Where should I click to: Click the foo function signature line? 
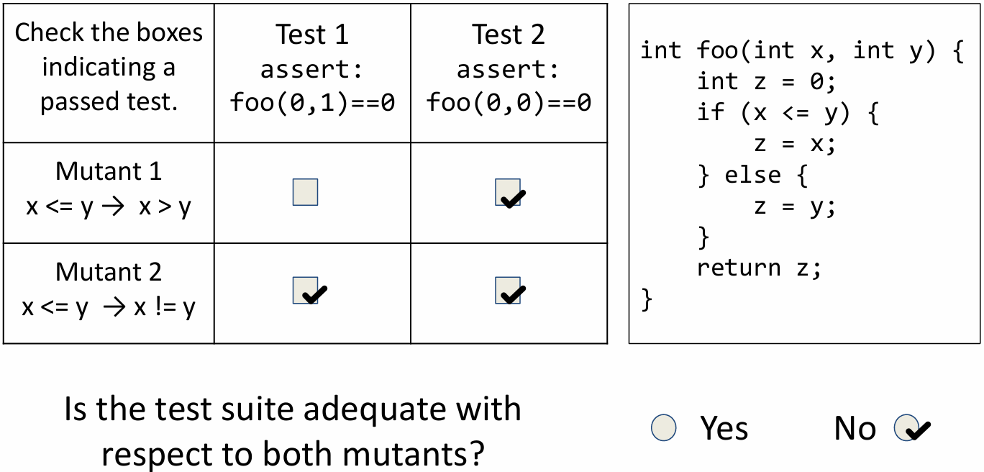[801, 51]
